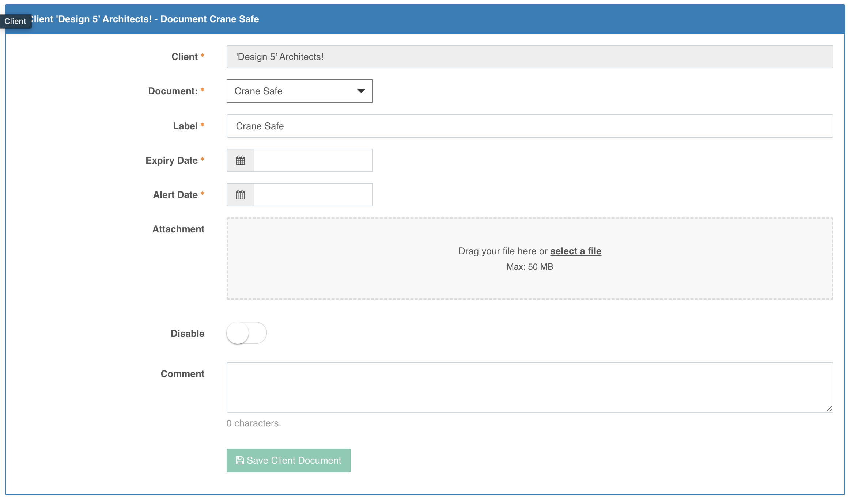Click the empty Alert Date text input
Screen dimensions: 851x502
(313, 194)
